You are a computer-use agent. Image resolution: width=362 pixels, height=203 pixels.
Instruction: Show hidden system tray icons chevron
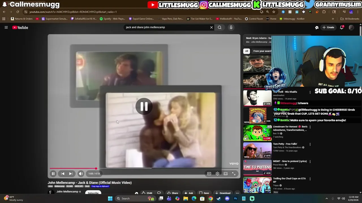327,198
